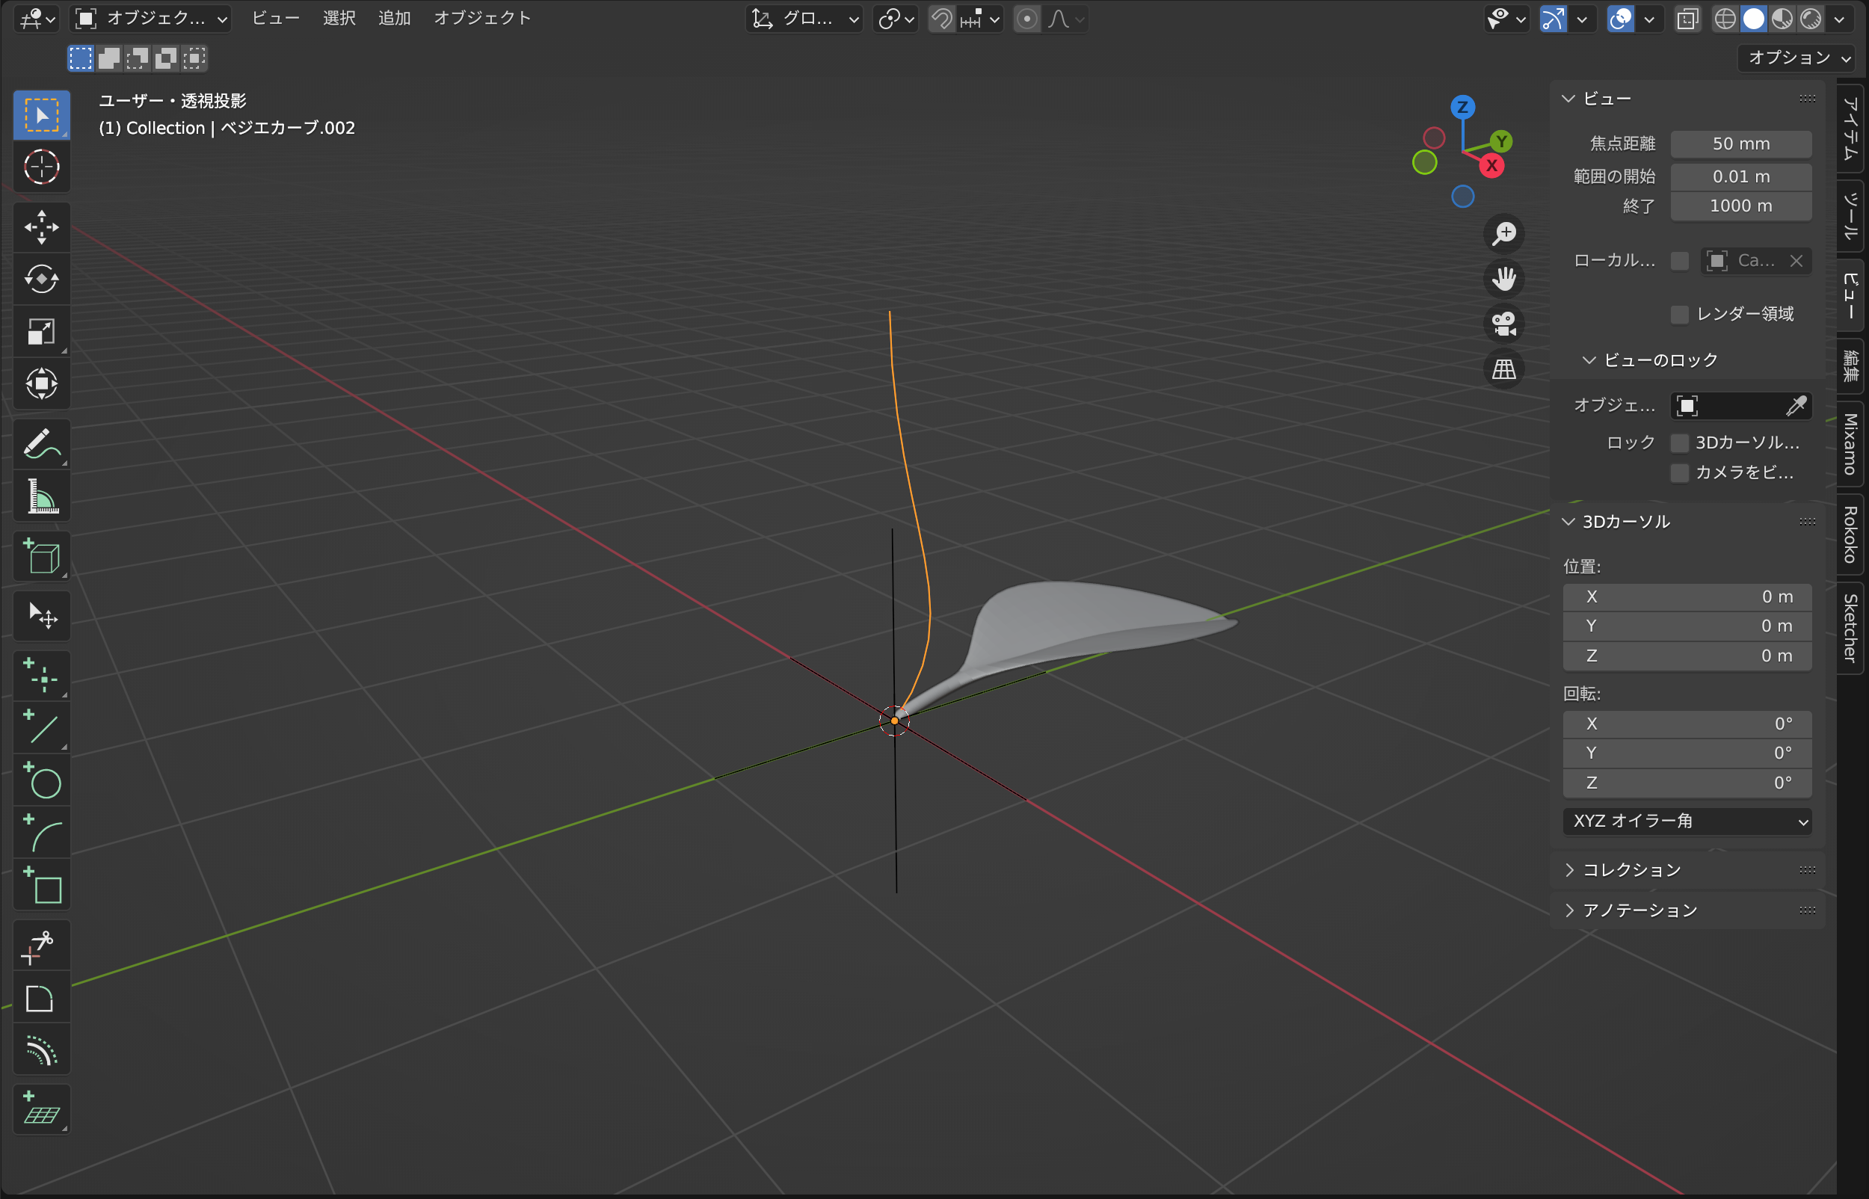
Task: Select the Sketcher add line tool
Action: (x=41, y=729)
